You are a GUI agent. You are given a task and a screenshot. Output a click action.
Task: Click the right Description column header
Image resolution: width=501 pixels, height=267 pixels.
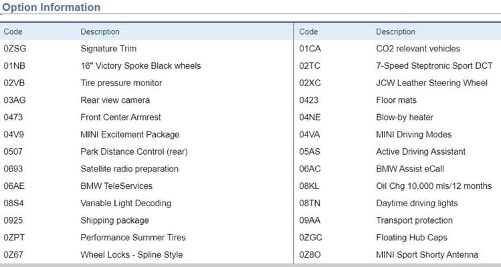point(395,31)
